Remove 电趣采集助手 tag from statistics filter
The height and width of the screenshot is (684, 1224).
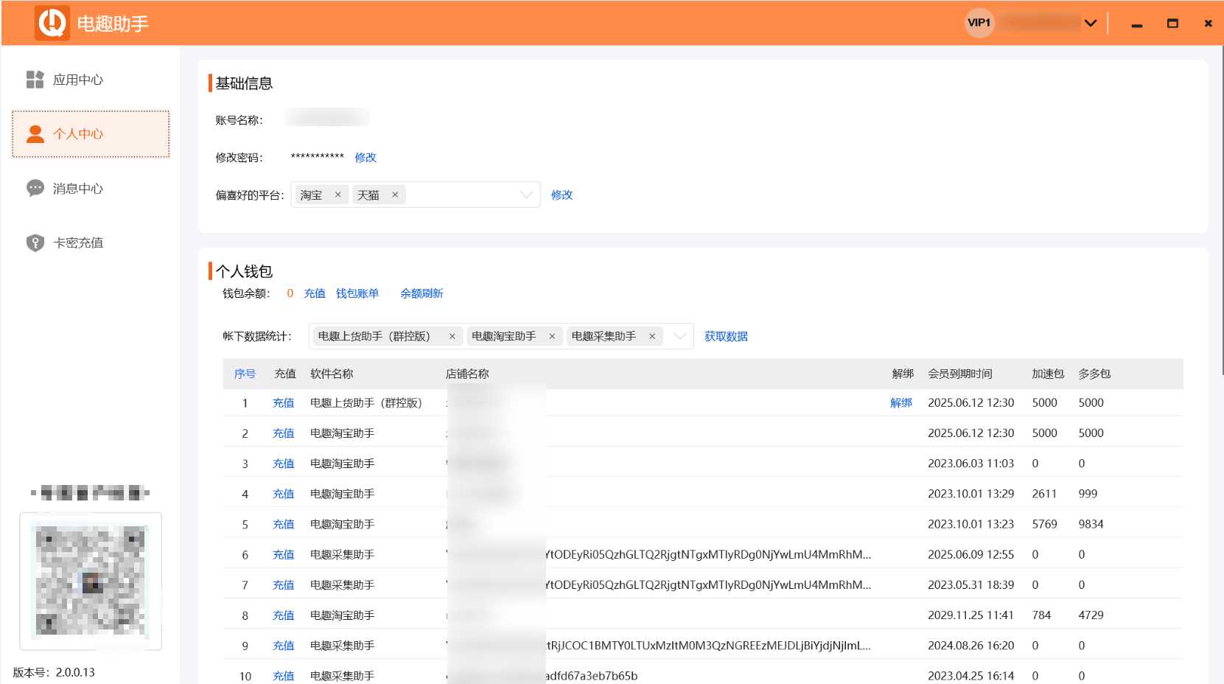pyautogui.click(x=652, y=336)
